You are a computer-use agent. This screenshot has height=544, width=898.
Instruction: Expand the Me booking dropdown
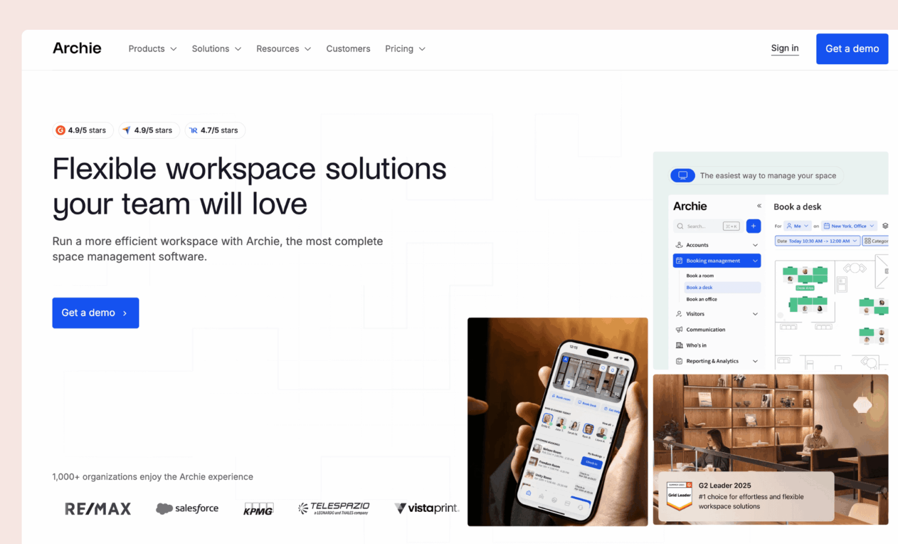point(797,226)
